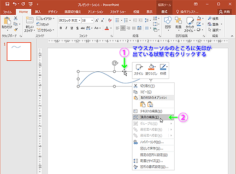Click the Shape Effects icon in ribbon
Image resolution: width=236 pixels, height=174 pixels.
pos(199,29)
